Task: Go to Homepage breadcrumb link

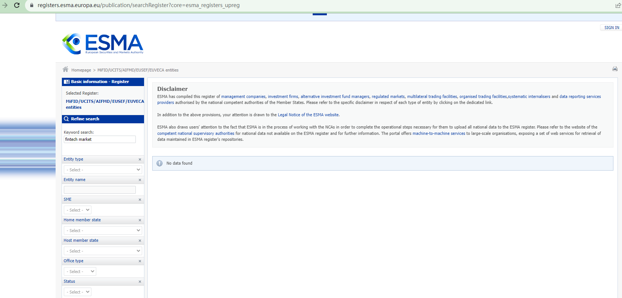Action: coord(81,70)
